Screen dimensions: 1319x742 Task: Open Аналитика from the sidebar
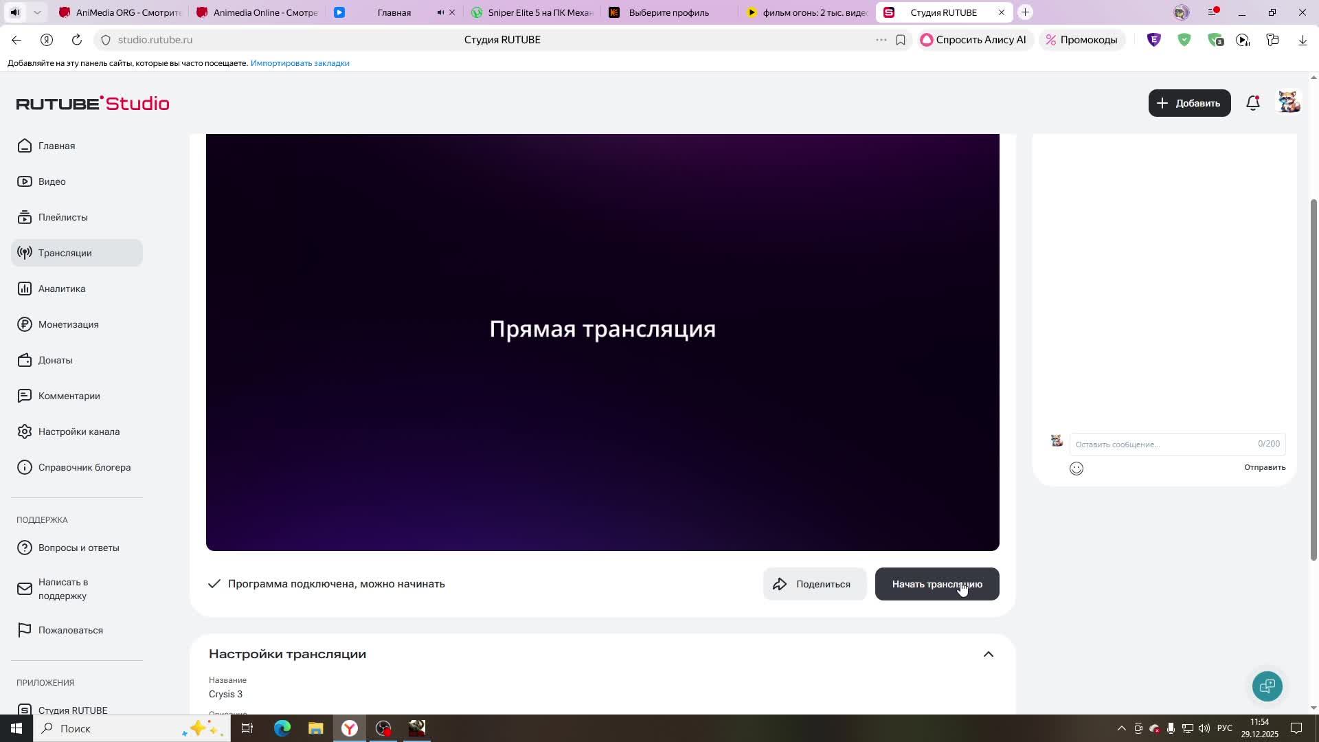tap(62, 289)
